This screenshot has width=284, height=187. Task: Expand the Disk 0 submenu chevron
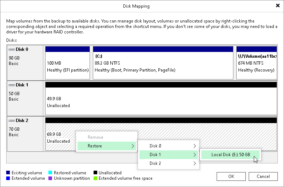coord(195,146)
